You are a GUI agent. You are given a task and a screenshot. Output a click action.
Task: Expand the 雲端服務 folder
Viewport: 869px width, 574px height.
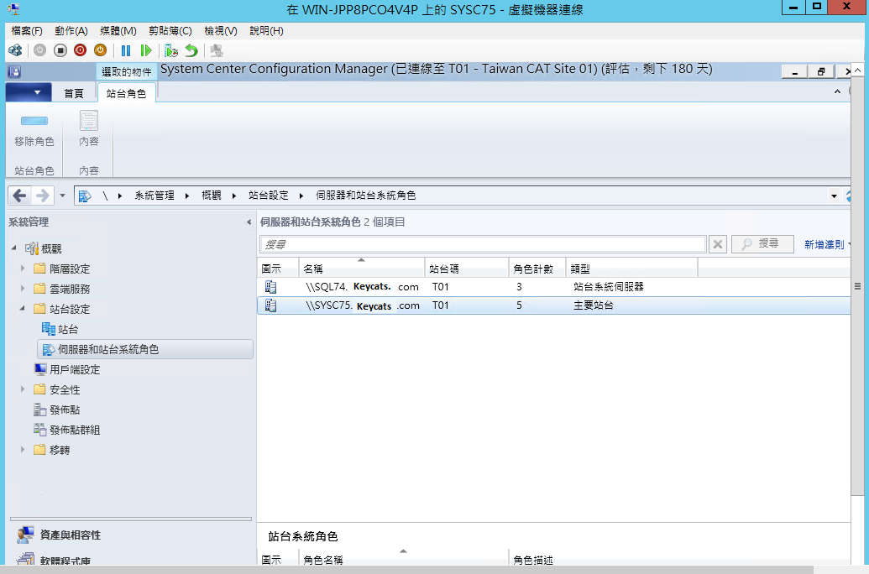pyautogui.click(x=23, y=288)
